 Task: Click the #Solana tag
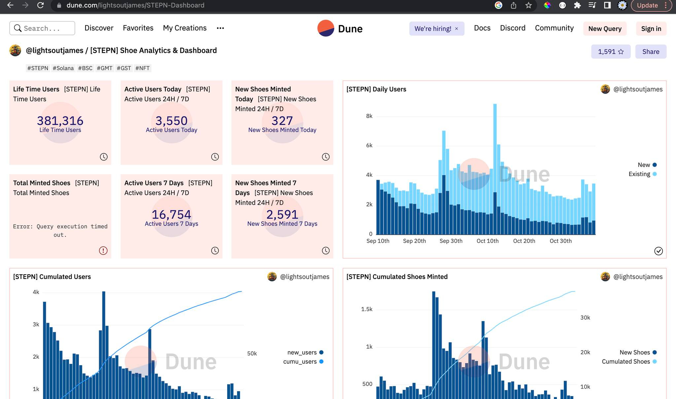(63, 68)
